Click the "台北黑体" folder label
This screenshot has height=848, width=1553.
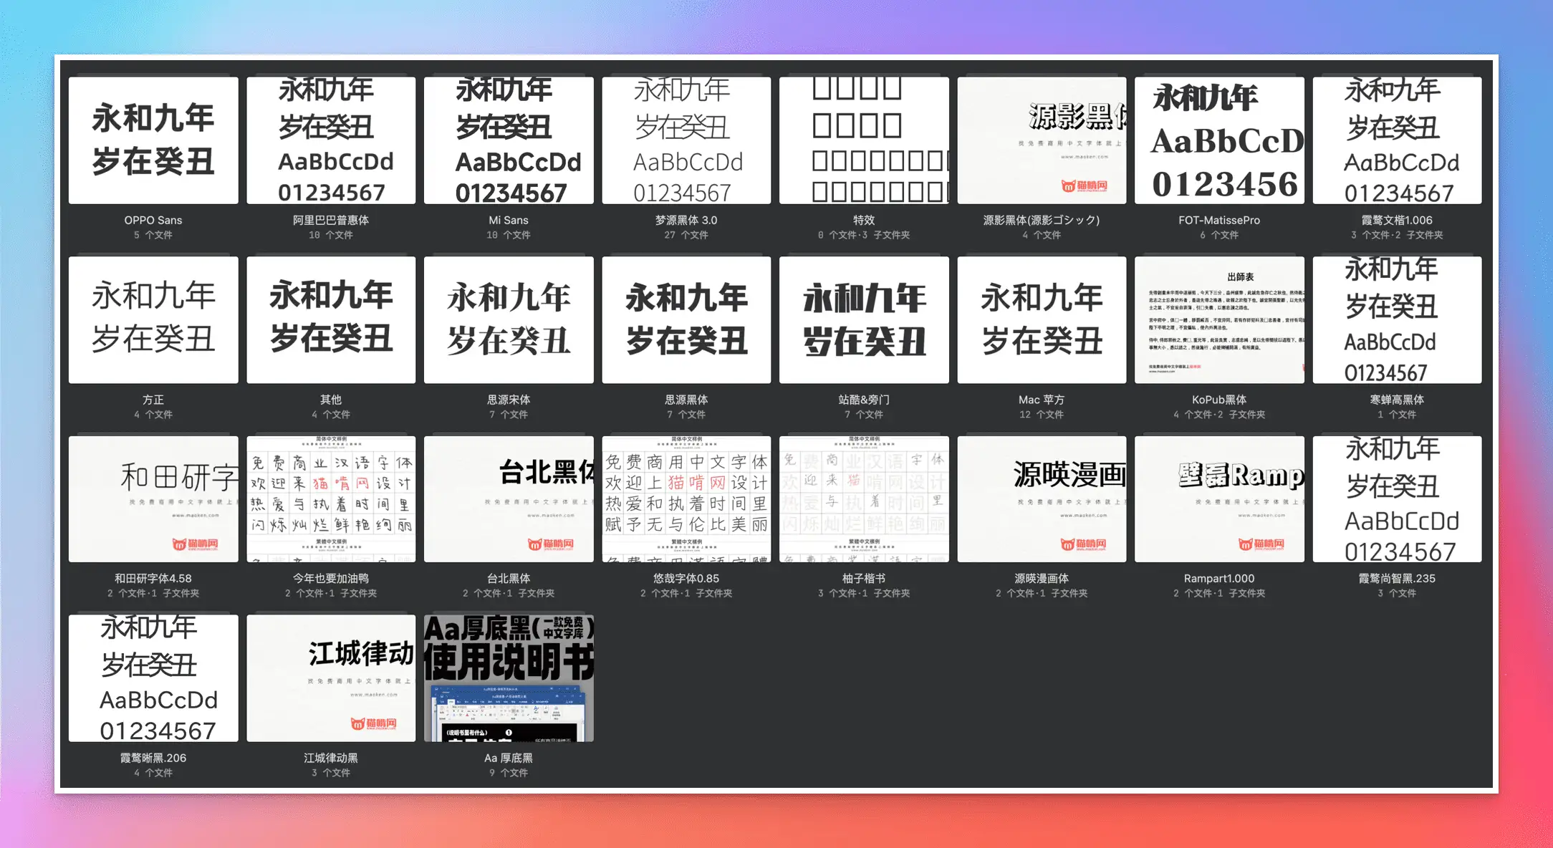[509, 578]
